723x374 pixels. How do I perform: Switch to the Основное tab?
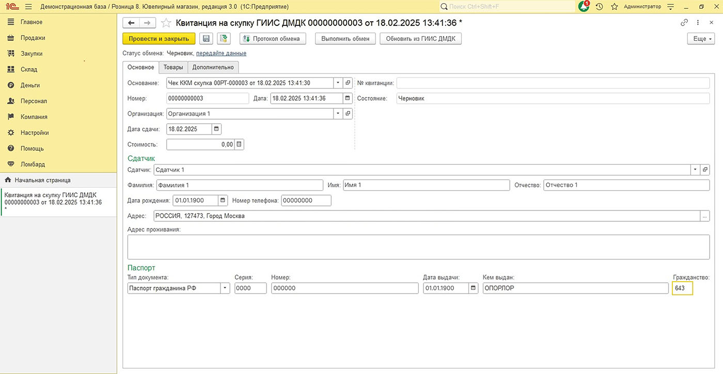click(x=141, y=67)
